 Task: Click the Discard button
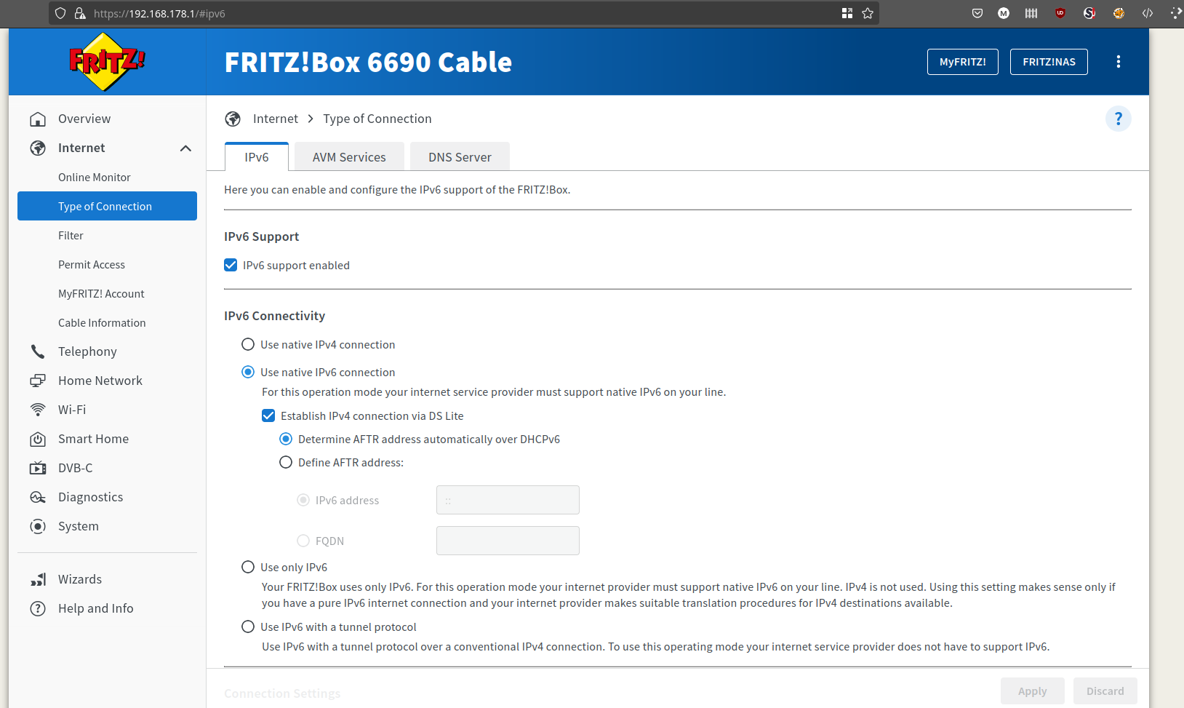point(1105,691)
